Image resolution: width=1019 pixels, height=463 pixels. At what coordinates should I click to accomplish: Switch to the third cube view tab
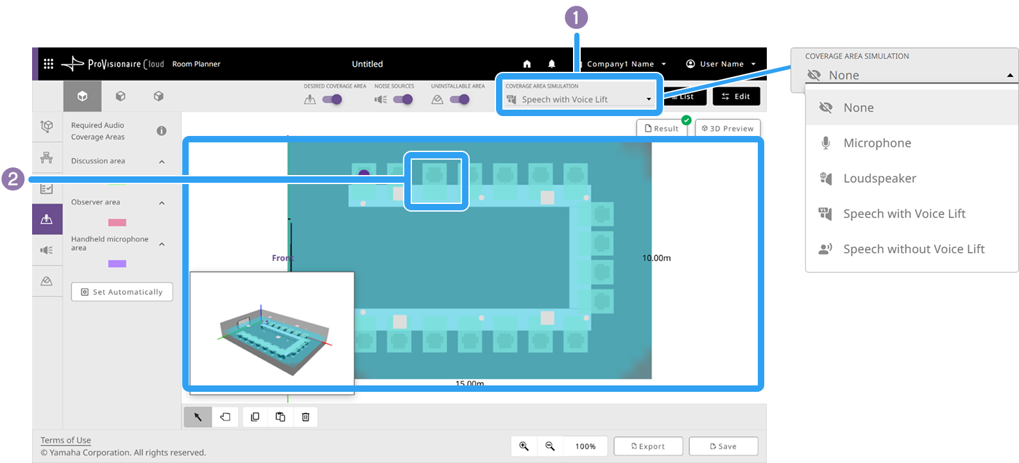coord(158,96)
